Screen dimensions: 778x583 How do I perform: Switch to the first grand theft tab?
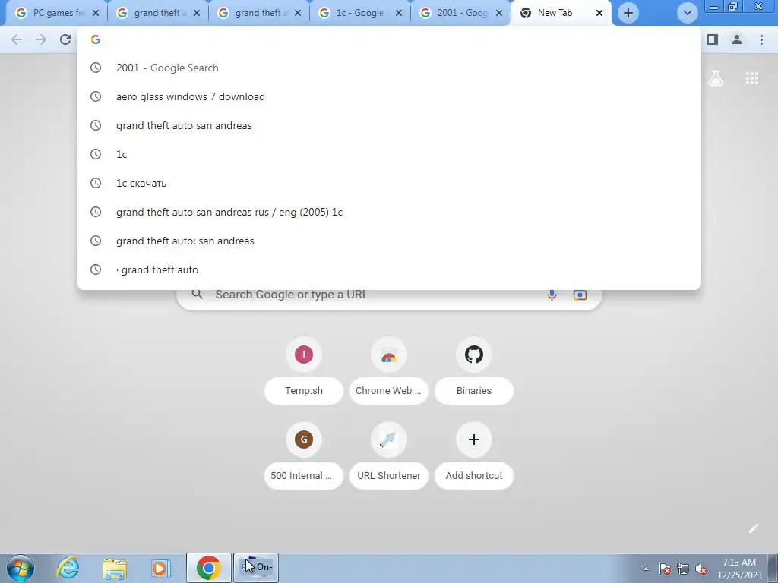(158, 13)
